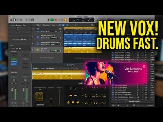Click the green instrument slot on the Trap Heat channel strip
163x122 pixels.
pos(14,59)
